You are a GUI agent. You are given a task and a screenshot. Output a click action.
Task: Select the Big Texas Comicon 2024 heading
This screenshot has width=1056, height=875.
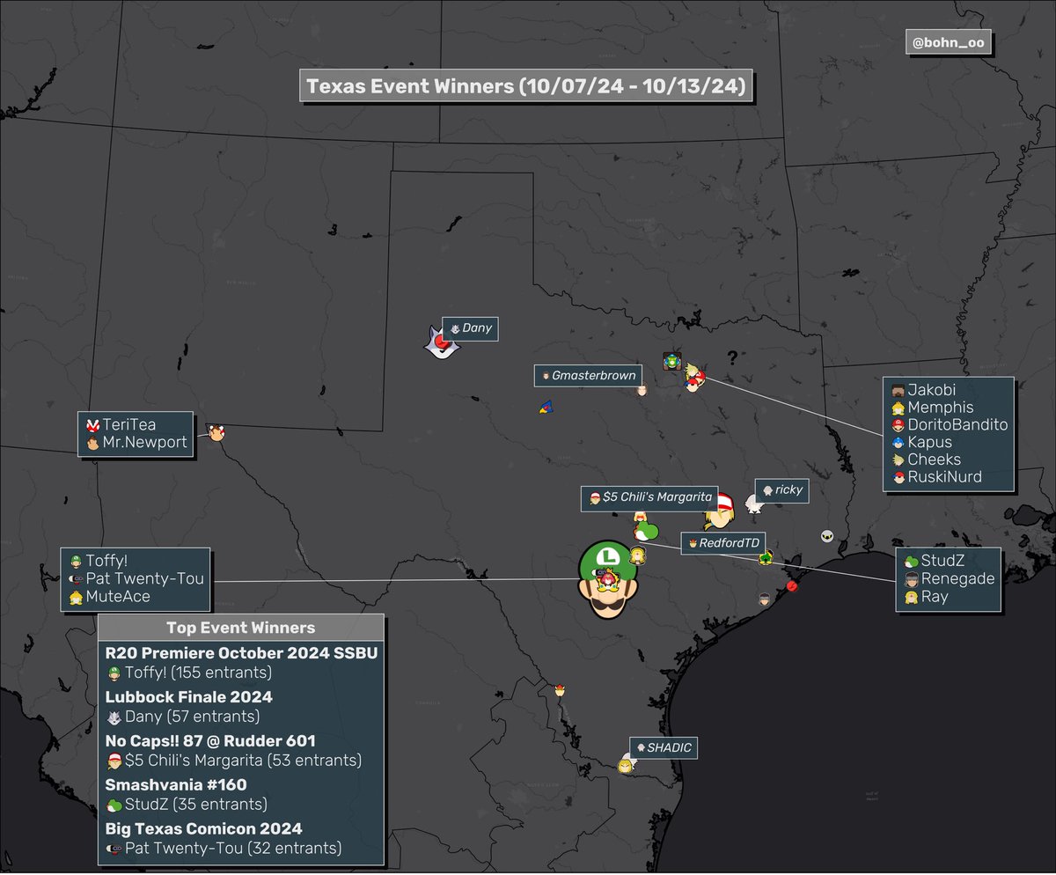203,829
